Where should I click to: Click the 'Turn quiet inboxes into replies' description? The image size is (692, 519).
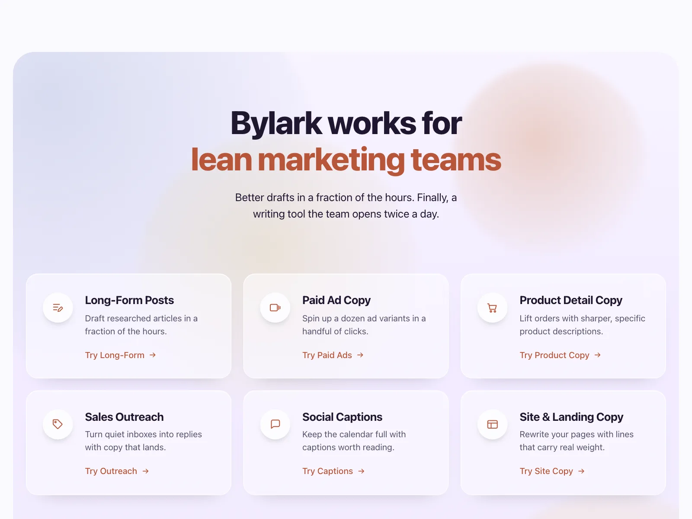pos(144,441)
